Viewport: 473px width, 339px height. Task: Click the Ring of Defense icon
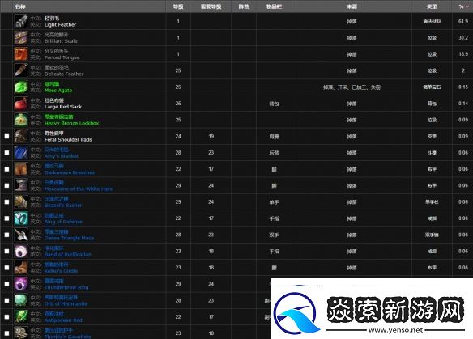point(21,218)
